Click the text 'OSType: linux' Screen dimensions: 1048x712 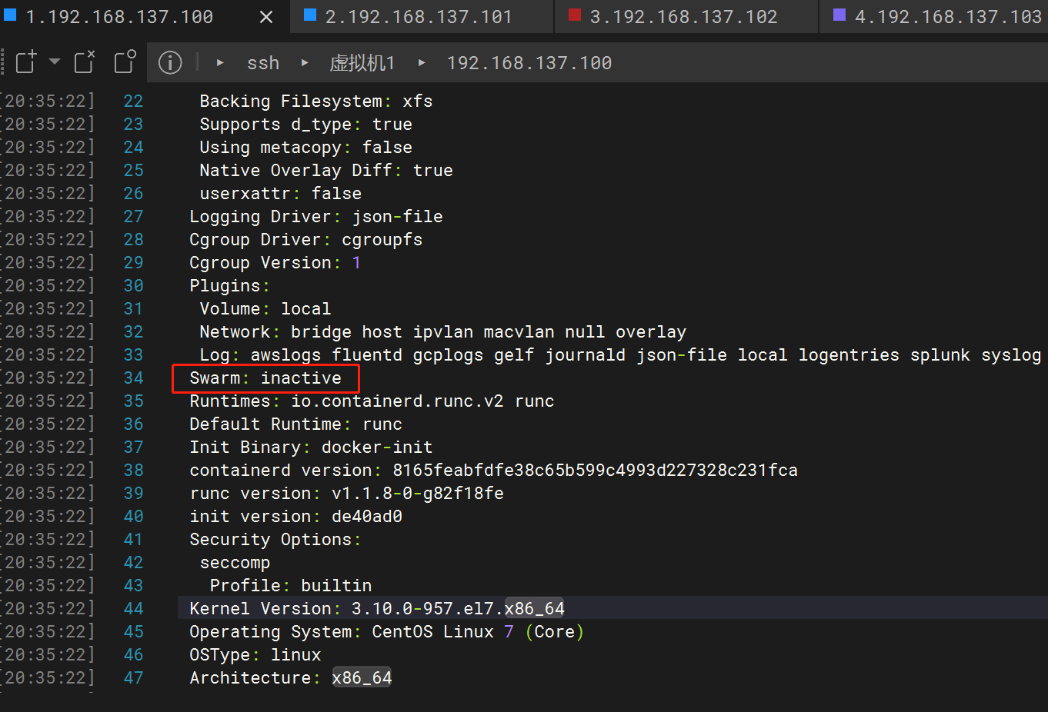(x=255, y=654)
